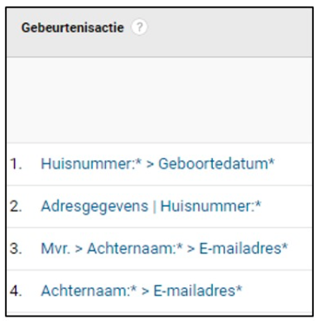Open "Adresgegevens" in row 2
318x321 pixels.
[x=95, y=206]
